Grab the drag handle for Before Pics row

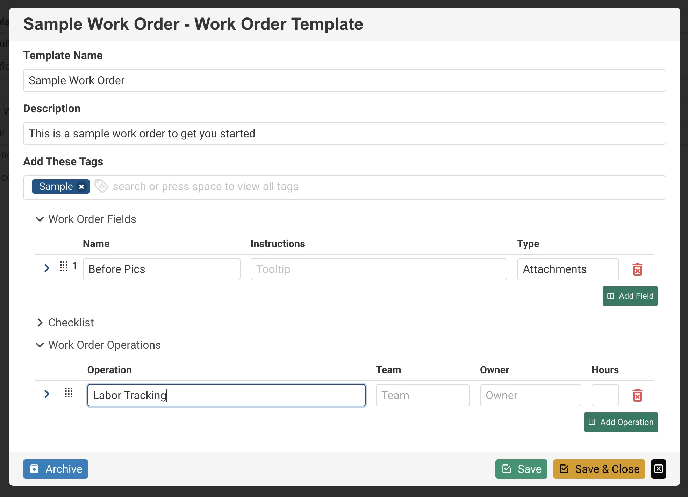(x=64, y=267)
